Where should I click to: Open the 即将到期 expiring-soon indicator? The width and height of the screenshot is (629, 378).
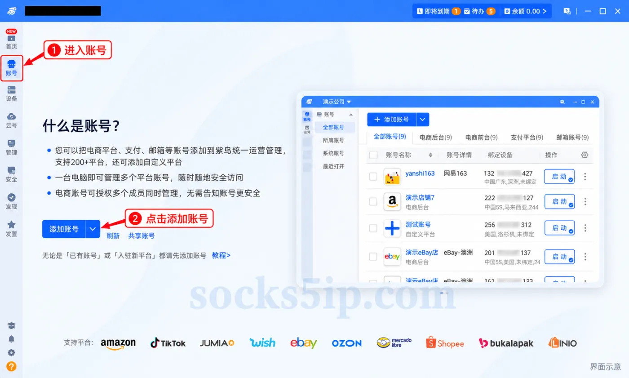point(439,11)
